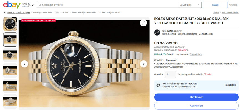Click the Quantity input field
240x110 pixels.
(170, 74)
